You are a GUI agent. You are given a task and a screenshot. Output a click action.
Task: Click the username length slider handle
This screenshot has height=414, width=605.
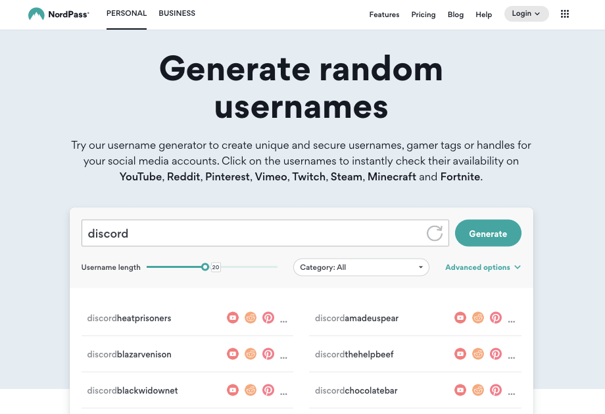205,267
